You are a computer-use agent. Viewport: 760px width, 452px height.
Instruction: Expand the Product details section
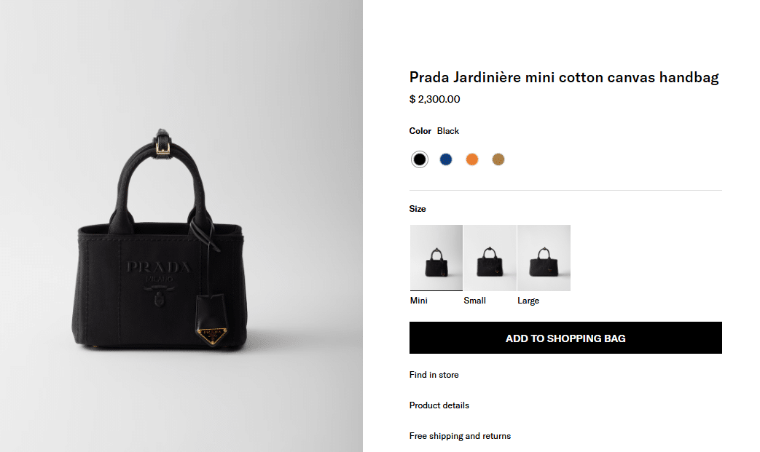pyautogui.click(x=439, y=405)
